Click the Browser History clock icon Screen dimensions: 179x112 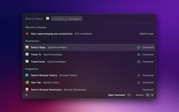click(x=27, y=75)
